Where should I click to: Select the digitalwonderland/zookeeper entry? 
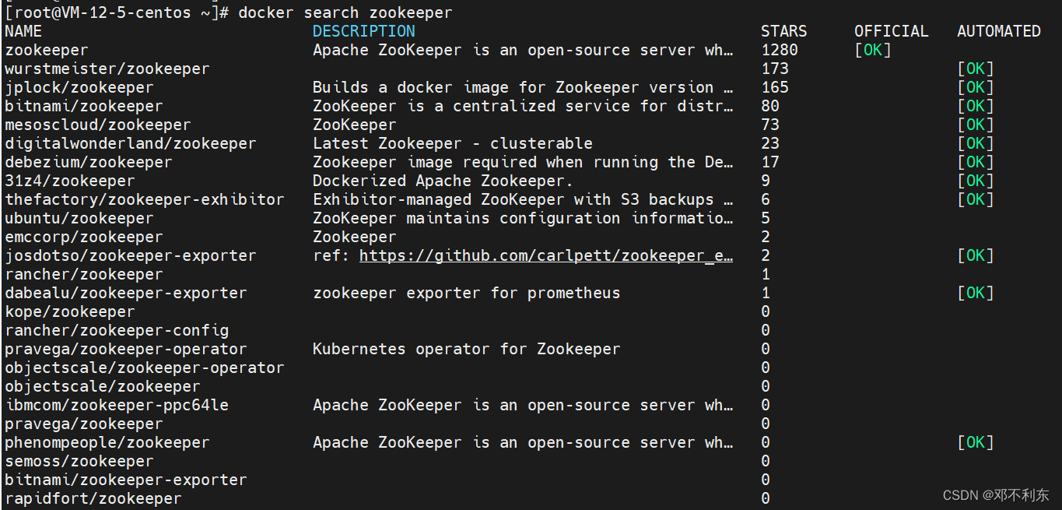pos(130,143)
